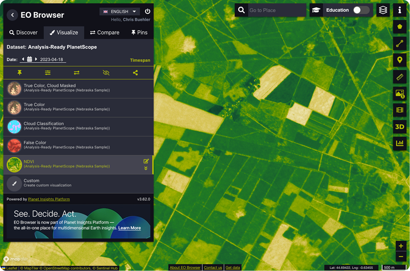Select the NDVI layer text
410x271 pixels.
29,162
